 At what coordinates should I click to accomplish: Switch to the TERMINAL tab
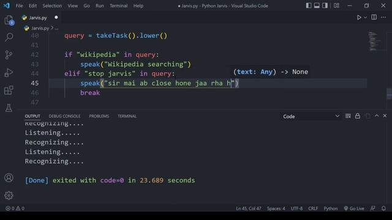coord(127,116)
